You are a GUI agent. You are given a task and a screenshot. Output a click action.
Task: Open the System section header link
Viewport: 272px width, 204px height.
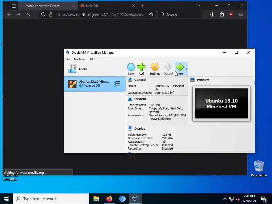pyautogui.click(x=140, y=99)
